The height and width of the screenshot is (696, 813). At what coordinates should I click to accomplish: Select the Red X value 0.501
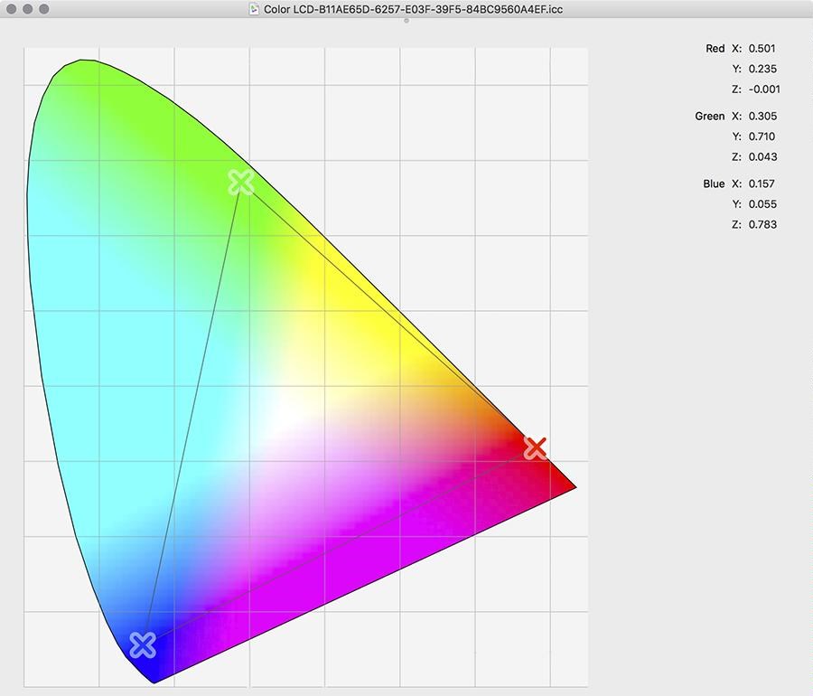click(x=762, y=48)
